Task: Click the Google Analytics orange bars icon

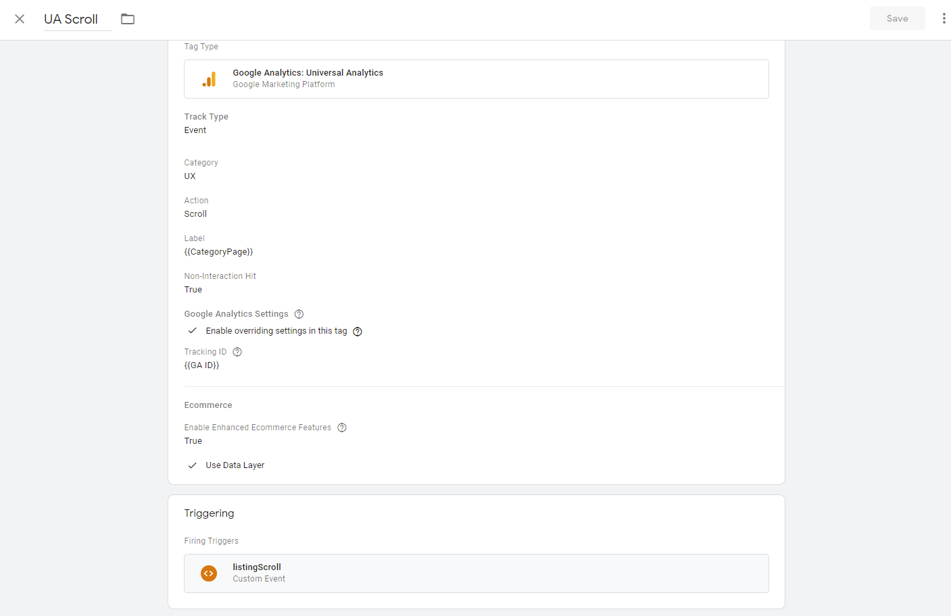Action: (210, 80)
